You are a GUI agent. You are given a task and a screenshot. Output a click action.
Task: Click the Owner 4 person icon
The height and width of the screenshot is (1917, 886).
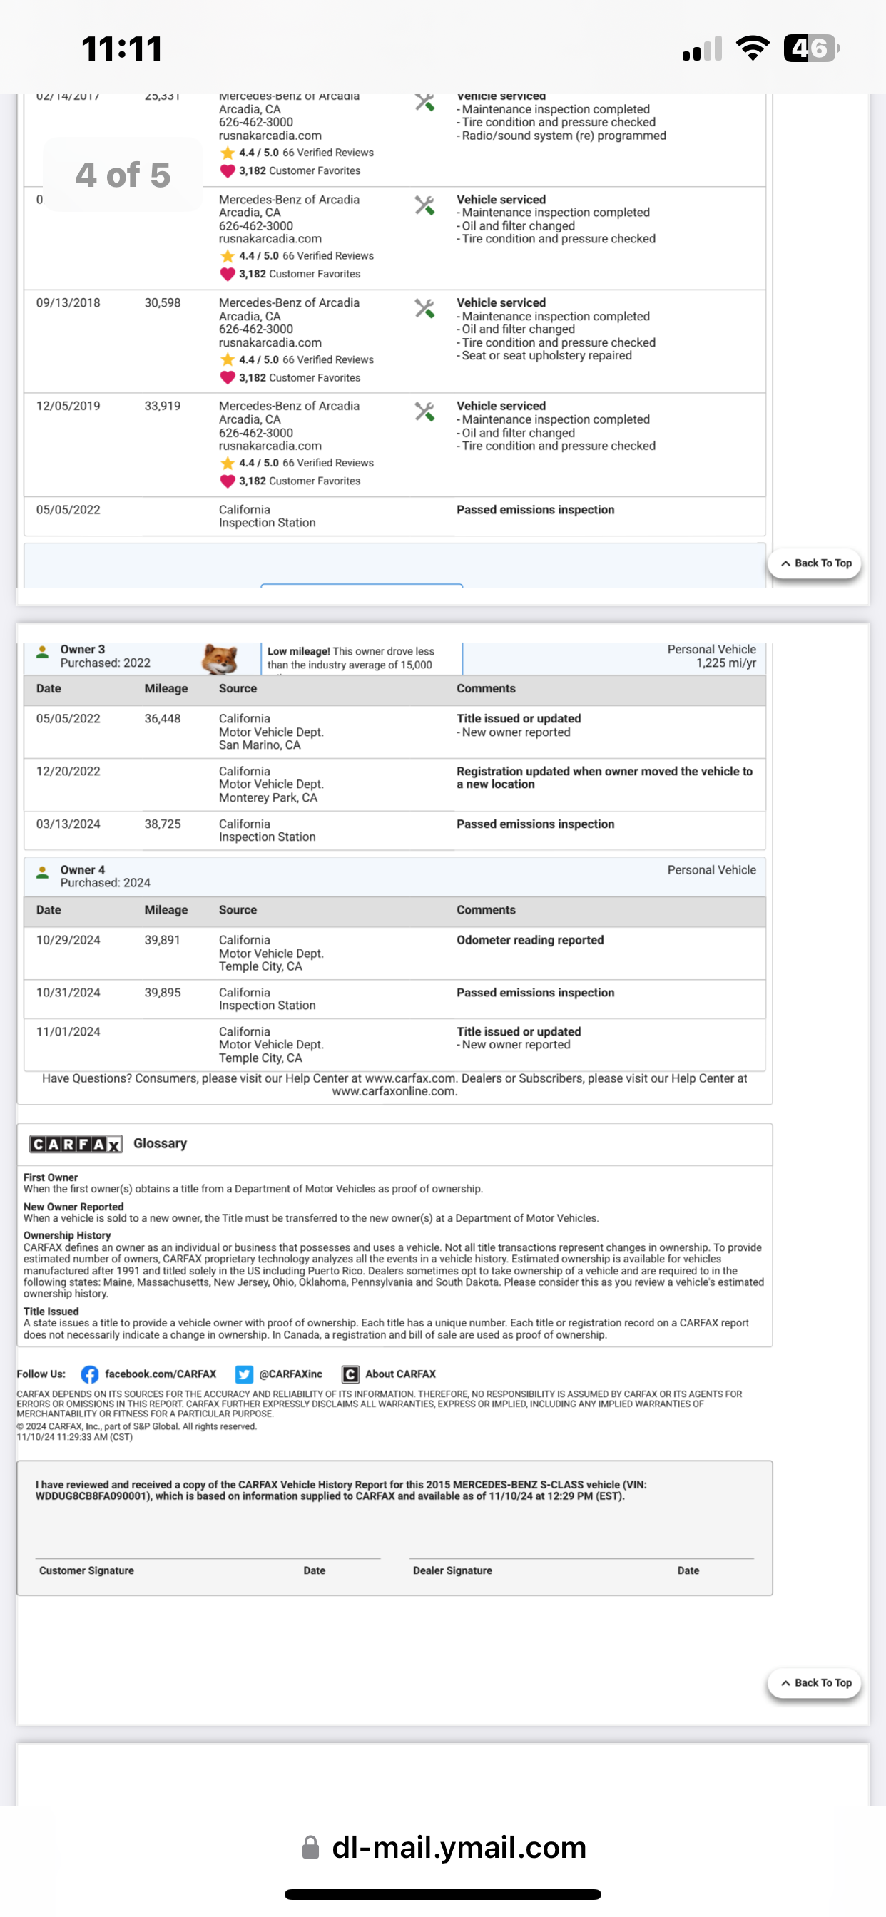click(42, 873)
